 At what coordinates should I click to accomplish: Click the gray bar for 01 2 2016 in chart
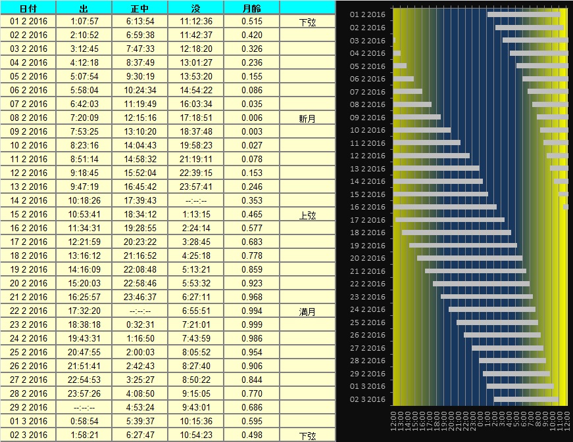coord(523,14)
